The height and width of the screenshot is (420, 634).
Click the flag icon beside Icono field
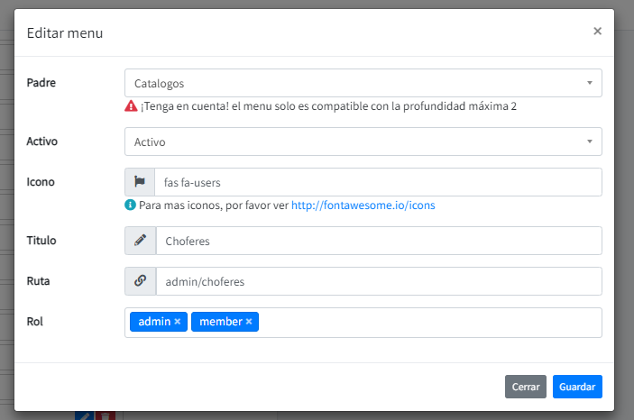coord(140,182)
